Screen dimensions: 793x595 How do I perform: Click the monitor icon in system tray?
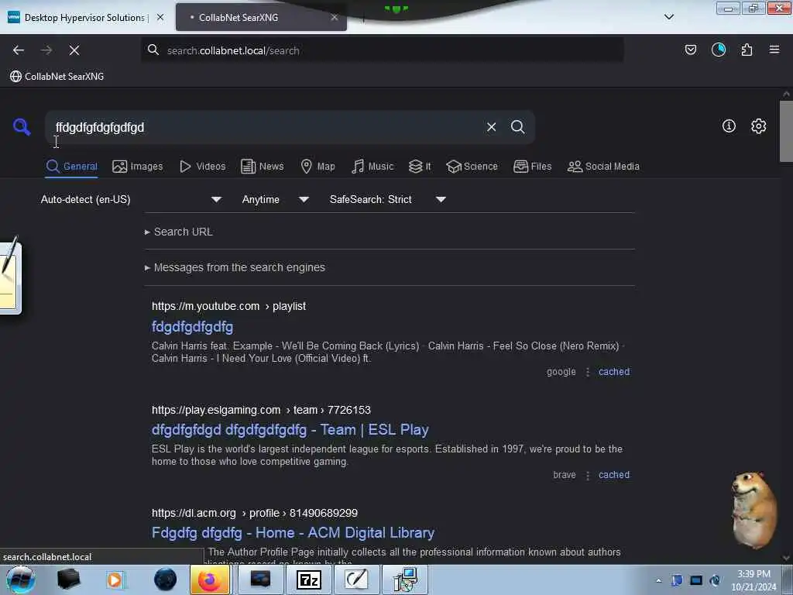696,580
